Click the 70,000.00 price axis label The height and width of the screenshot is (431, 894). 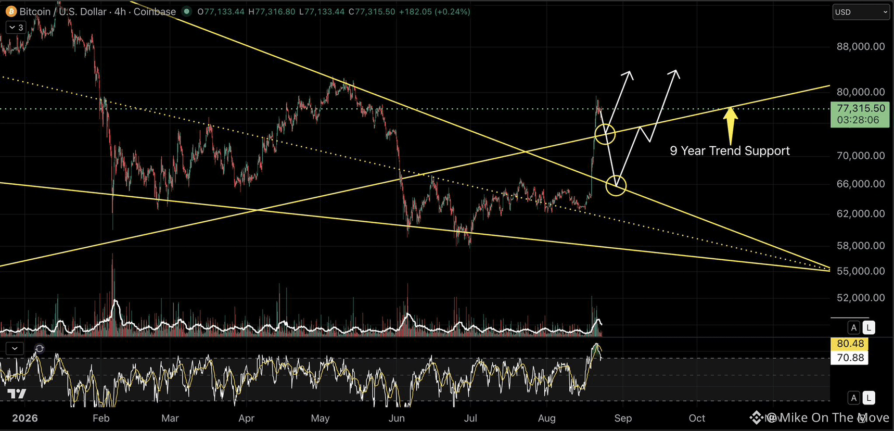pos(861,156)
